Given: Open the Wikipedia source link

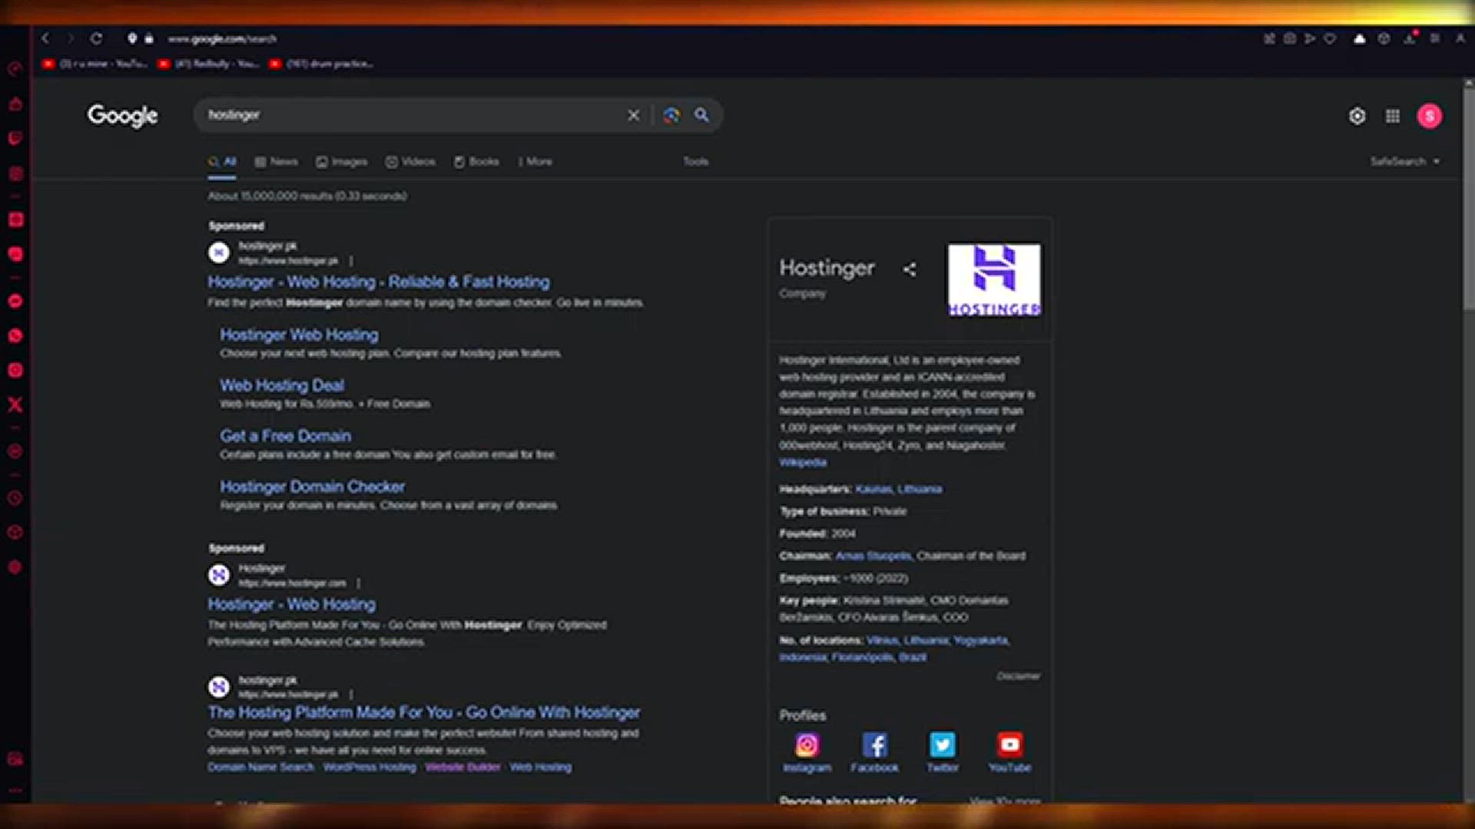Looking at the screenshot, I should (x=803, y=462).
